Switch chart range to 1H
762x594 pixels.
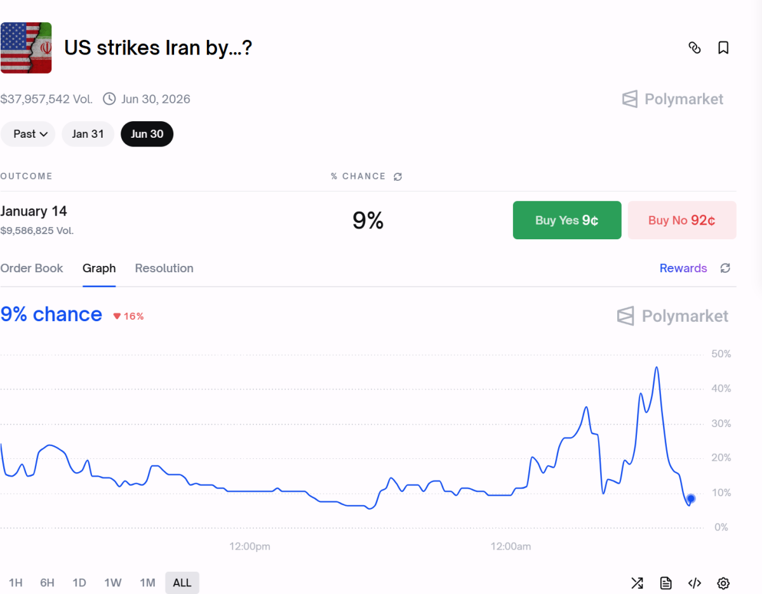[16, 583]
